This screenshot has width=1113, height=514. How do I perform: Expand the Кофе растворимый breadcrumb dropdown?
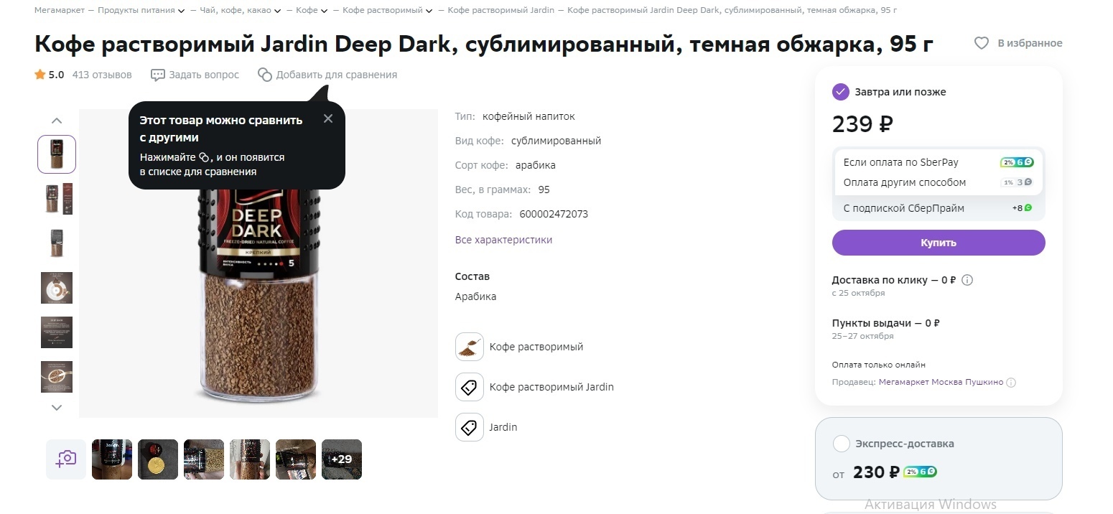[x=429, y=11]
